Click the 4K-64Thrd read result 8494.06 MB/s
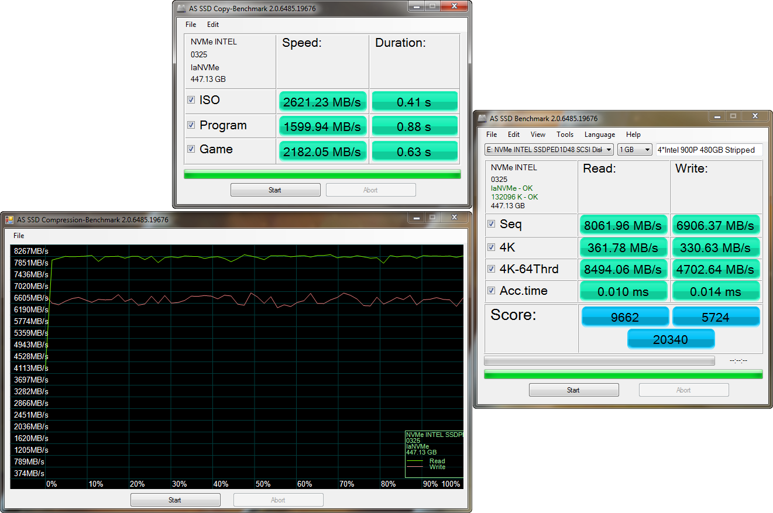Image resolution: width=773 pixels, height=513 pixels. click(x=623, y=269)
